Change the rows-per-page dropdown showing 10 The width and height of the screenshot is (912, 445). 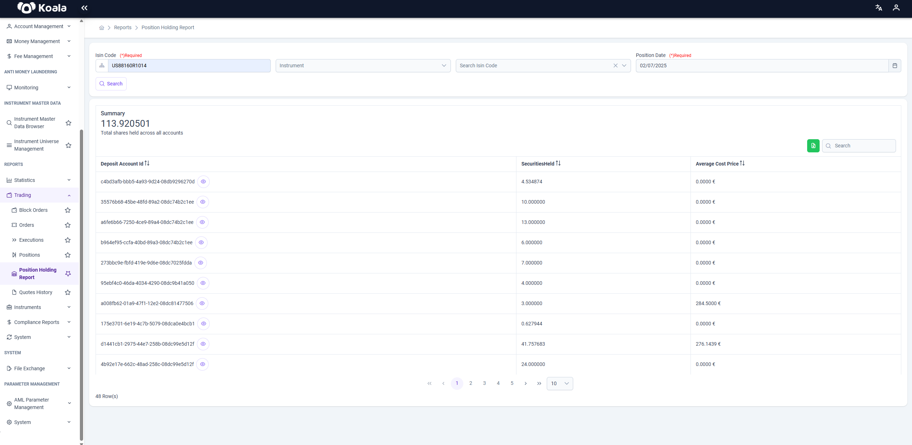[560, 384]
